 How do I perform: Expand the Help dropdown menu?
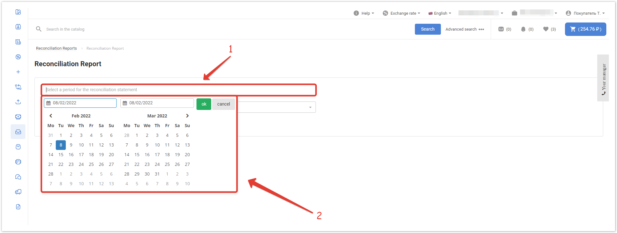(364, 13)
